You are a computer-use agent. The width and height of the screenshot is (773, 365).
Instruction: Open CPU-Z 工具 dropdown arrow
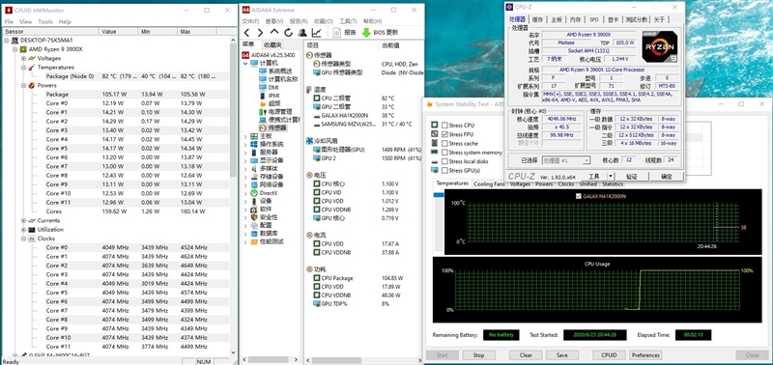pyautogui.click(x=611, y=176)
